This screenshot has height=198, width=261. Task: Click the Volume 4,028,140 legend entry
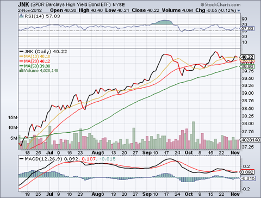tap(41, 71)
